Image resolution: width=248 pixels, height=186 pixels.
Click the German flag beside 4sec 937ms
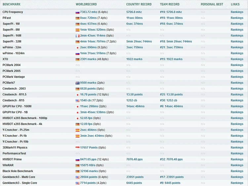pyautogui.click(x=77, y=24)
